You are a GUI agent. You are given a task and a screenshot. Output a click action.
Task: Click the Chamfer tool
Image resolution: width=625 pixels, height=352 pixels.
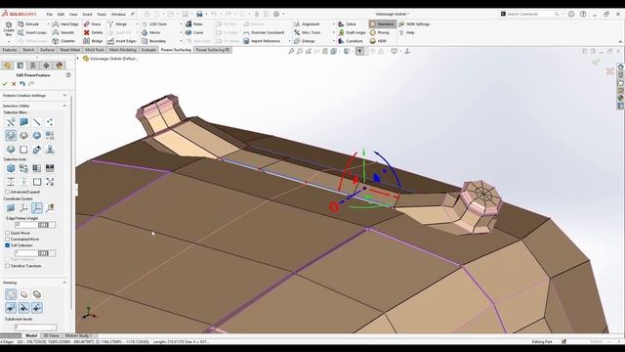[x=63, y=41]
